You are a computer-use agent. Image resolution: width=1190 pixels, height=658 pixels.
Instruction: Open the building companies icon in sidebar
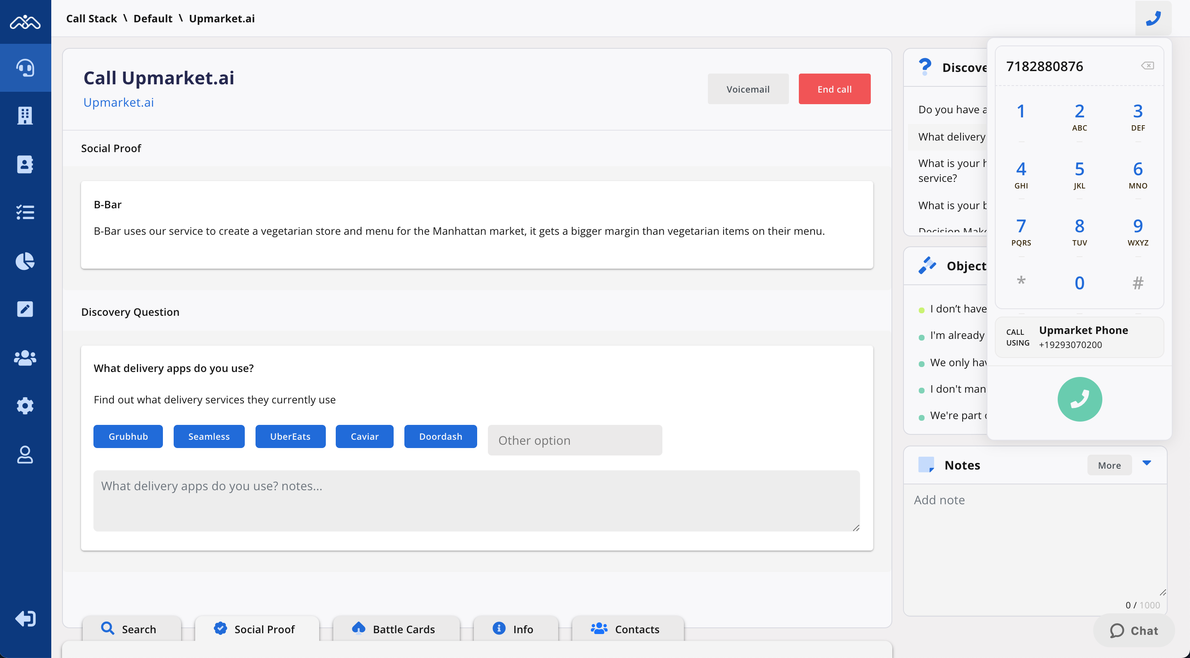(25, 115)
